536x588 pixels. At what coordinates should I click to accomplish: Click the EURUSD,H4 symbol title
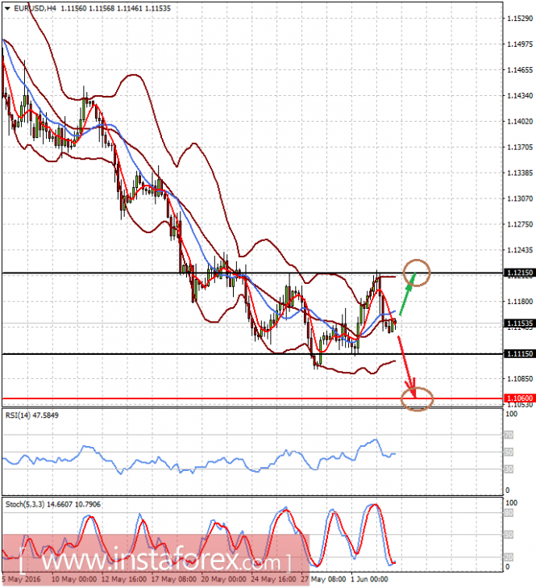[35, 8]
